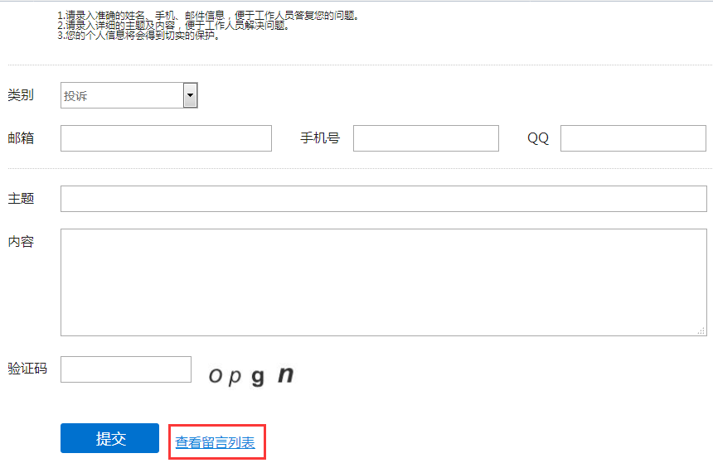Click the 类别 label text
The image size is (713, 463).
(21, 95)
